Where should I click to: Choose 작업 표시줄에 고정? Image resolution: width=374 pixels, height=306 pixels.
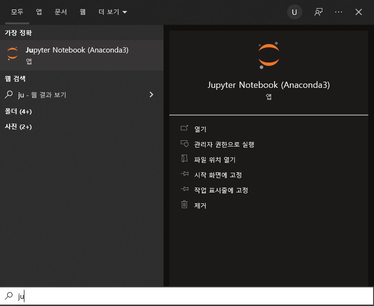pyautogui.click(x=221, y=190)
